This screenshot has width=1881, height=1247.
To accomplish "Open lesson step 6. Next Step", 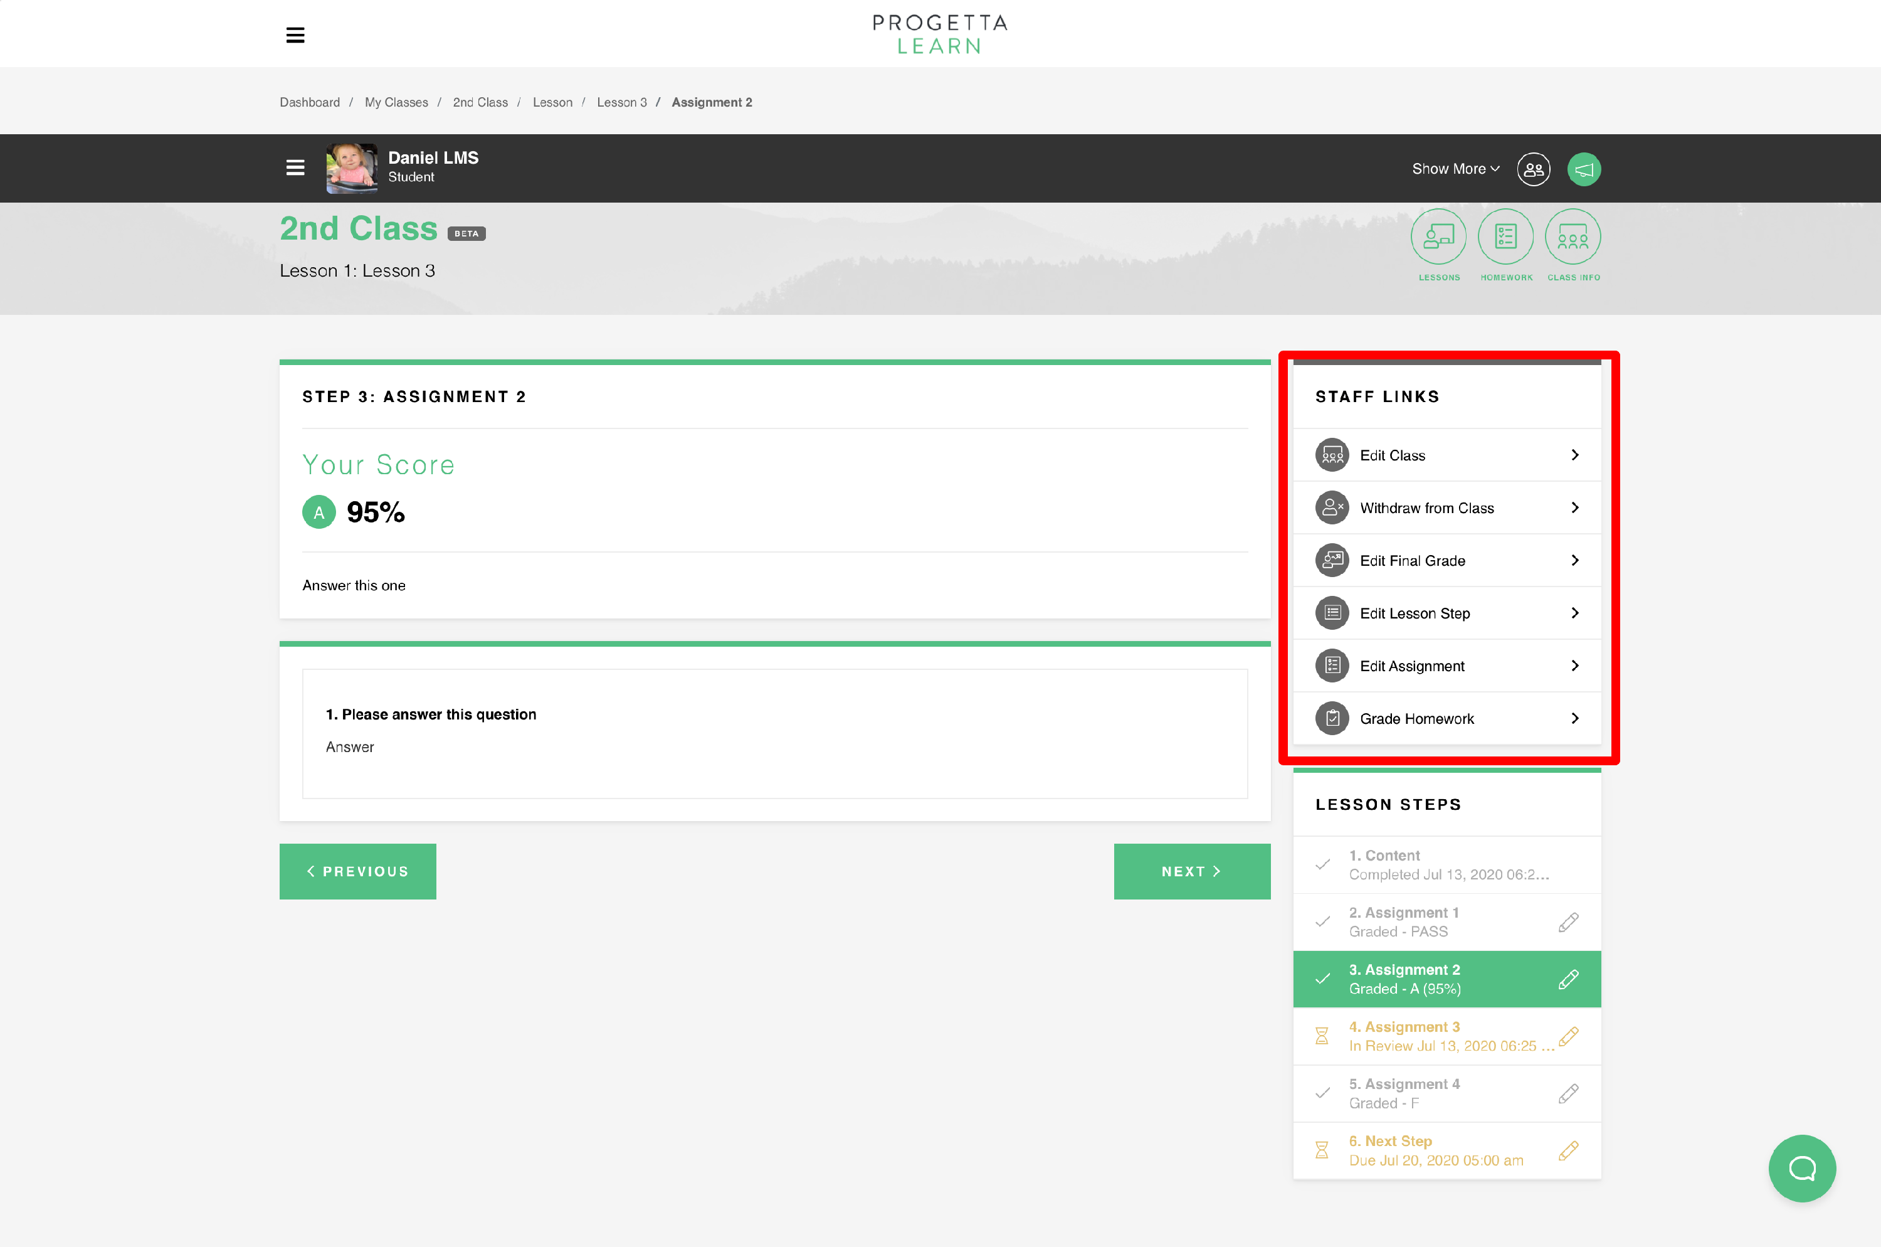I will pyautogui.click(x=1447, y=1151).
